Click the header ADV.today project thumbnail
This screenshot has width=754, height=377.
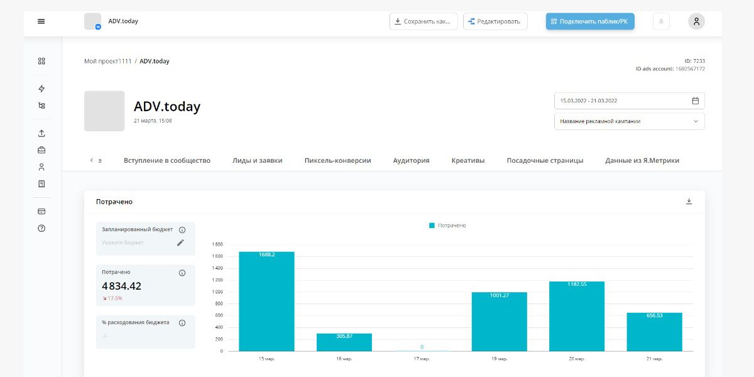click(x=92, y=21)
